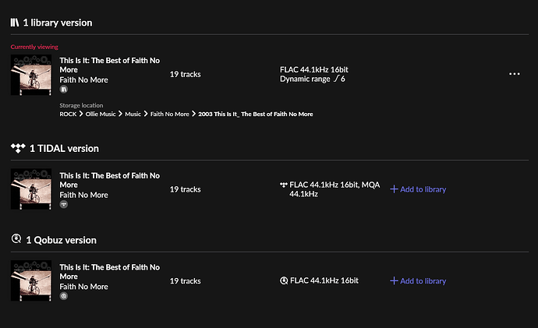Add the Qobuz version to library
538x328 pixels.
click(418, 281)
